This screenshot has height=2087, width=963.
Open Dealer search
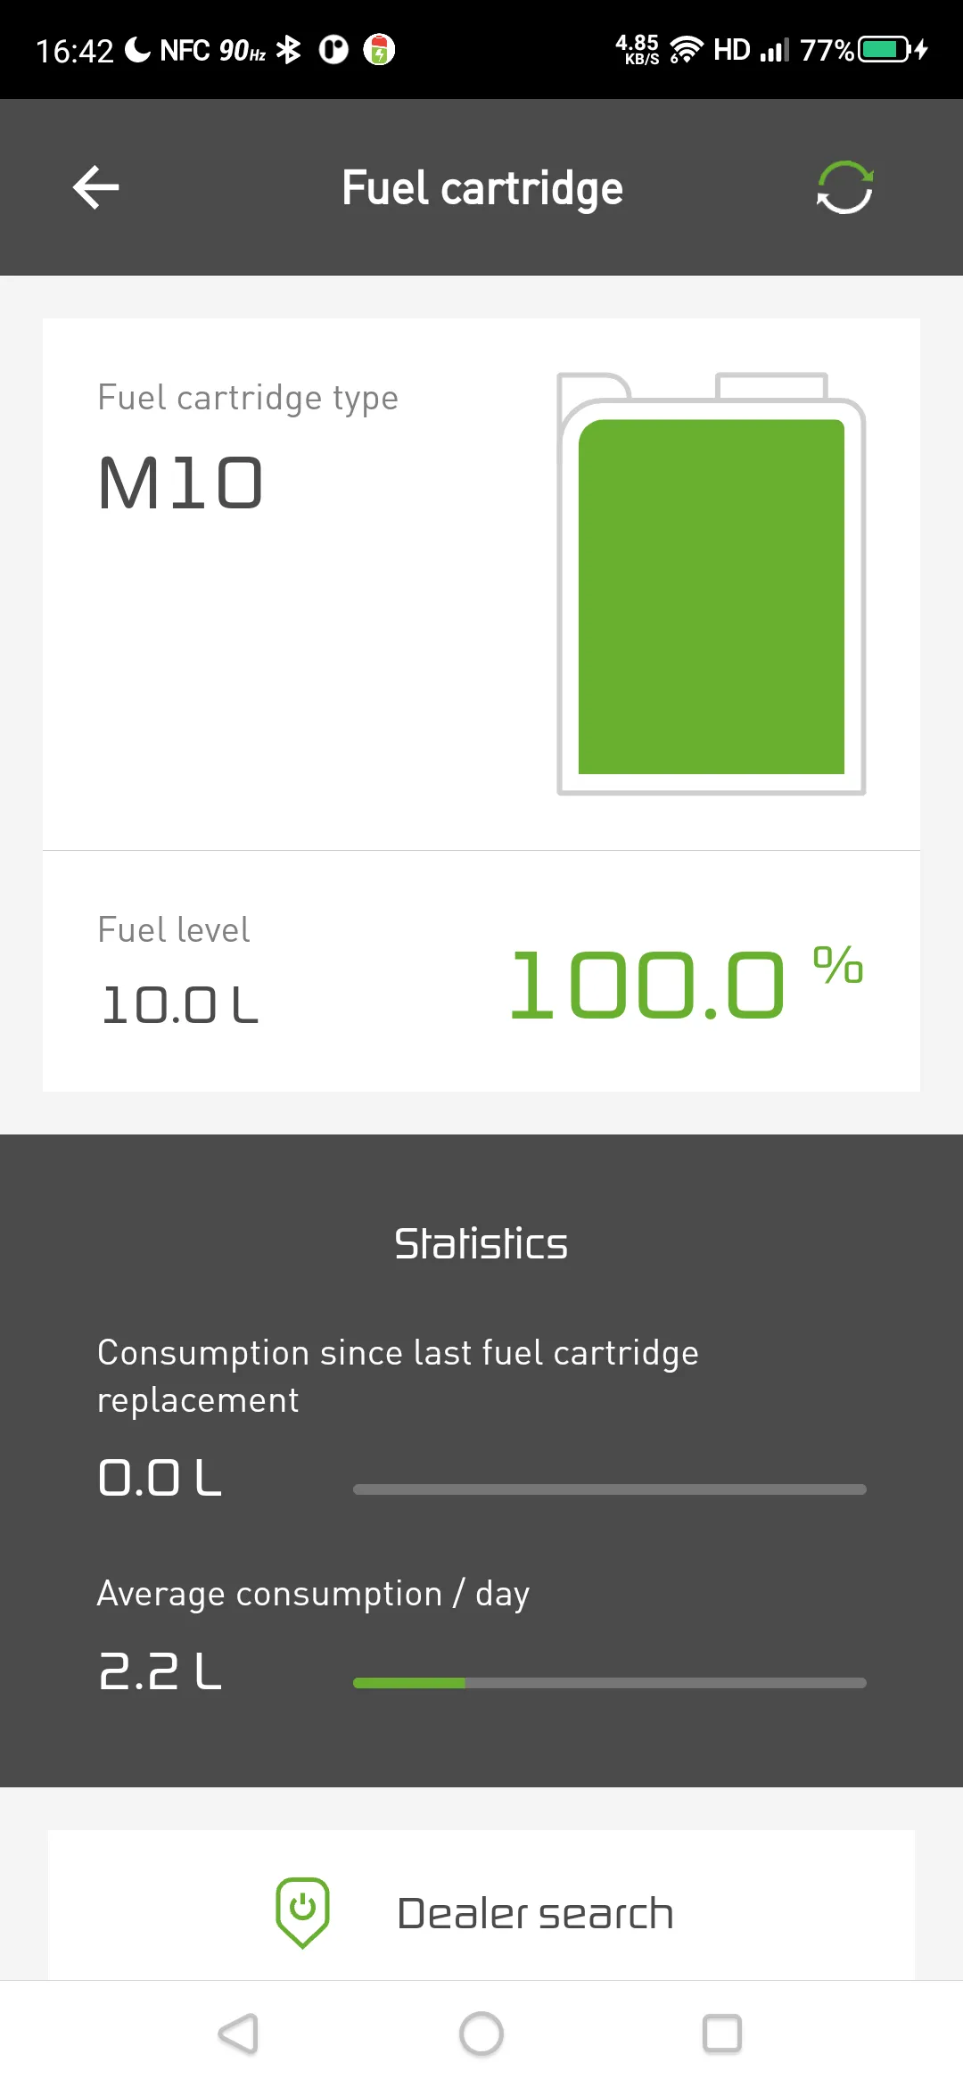(x=535, y=1913)
